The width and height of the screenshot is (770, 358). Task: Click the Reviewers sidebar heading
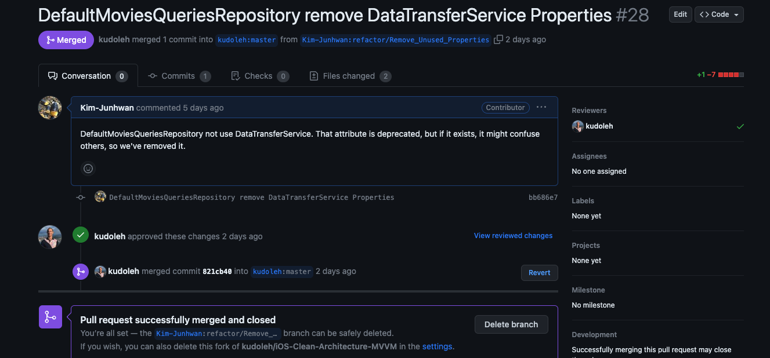point(589,111)
